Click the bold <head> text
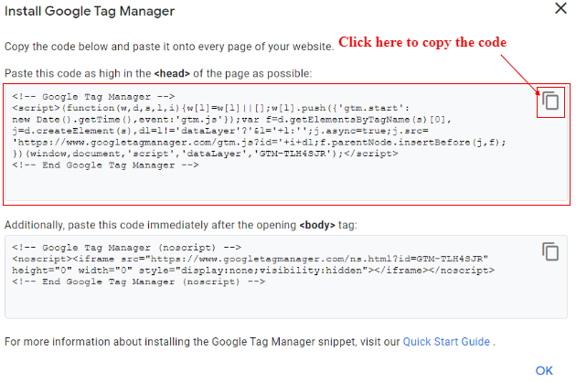This screenshot has width=576, height=383. point(172,73)
